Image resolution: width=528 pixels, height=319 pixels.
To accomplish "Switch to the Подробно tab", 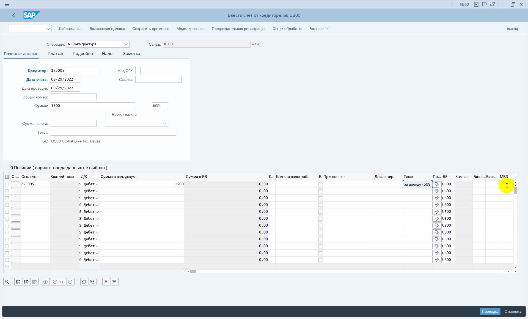I will click(x=83, y=54).
